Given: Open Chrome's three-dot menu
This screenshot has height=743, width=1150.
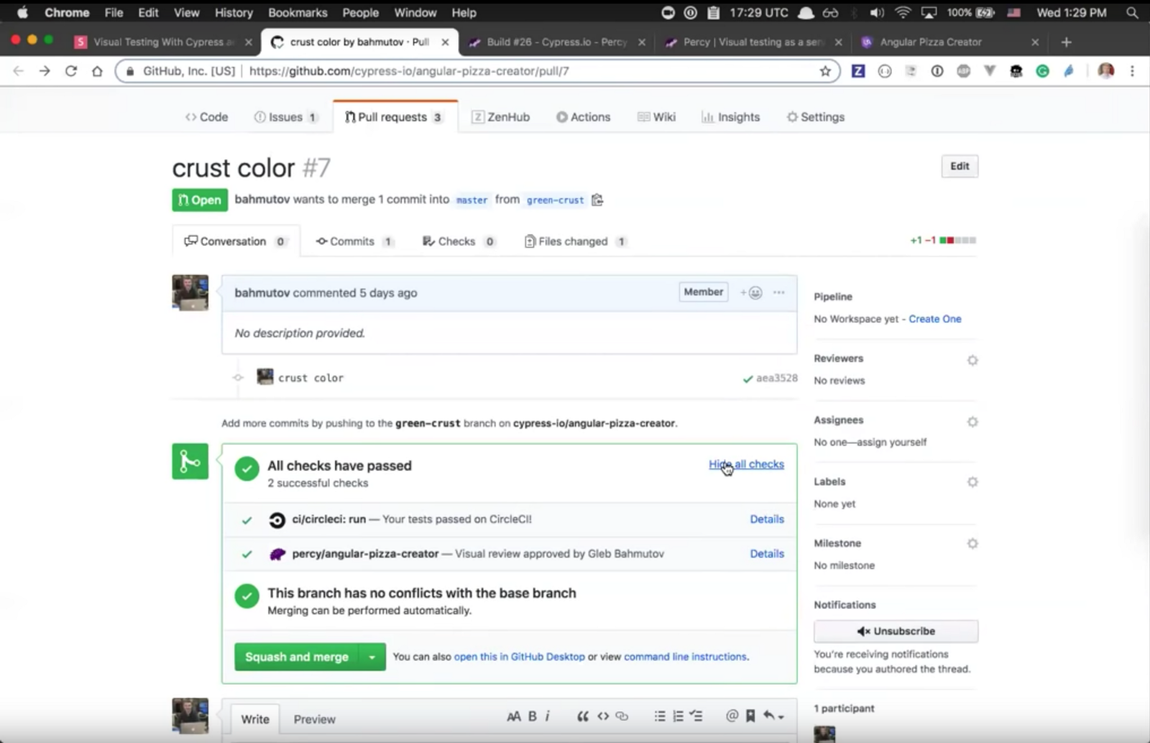Looking at the screenshot, I should [1132, 71].
